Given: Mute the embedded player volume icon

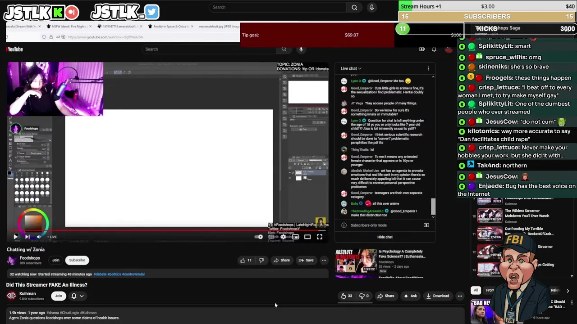Looking at the screenshot, I should tap(39, 237).
